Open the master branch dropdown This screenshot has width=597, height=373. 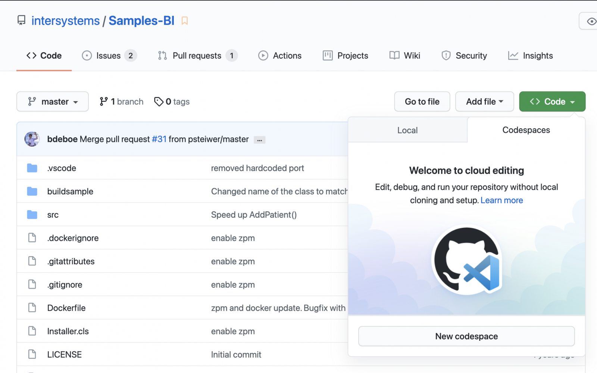click(x=53, y=102)
